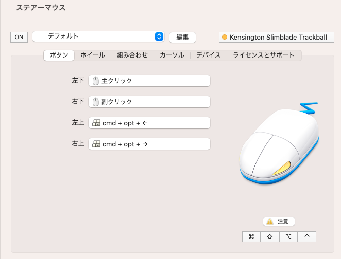The image size is (341, 259).
Task: Switch to the カーソル tab
Action: (x=172, y=55)
